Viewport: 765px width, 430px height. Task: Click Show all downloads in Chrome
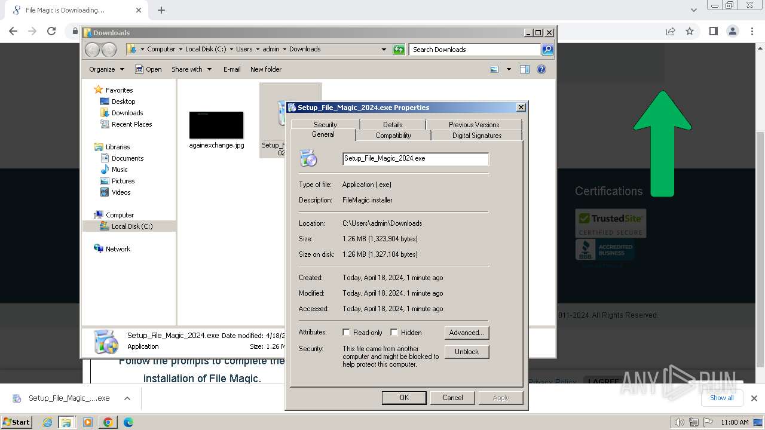pos(721,398)
